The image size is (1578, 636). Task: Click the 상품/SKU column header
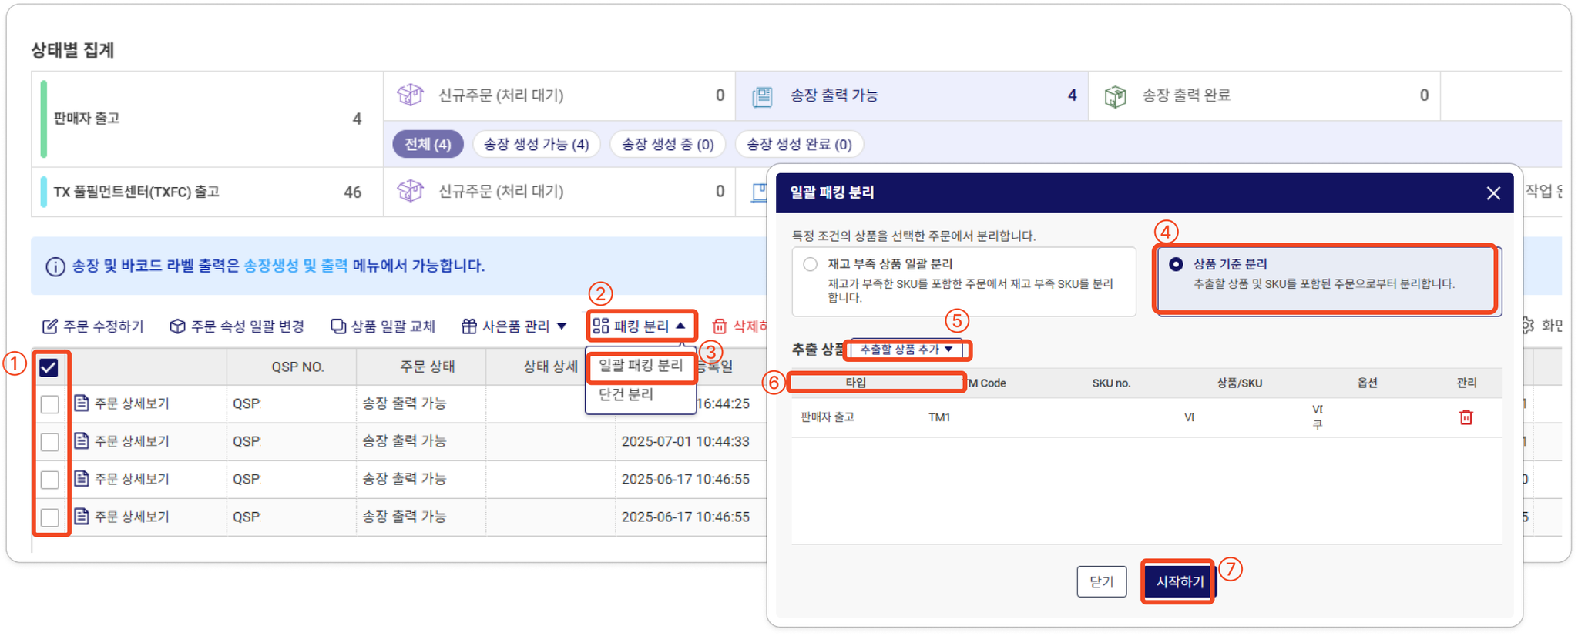[x=1239, y=383]
